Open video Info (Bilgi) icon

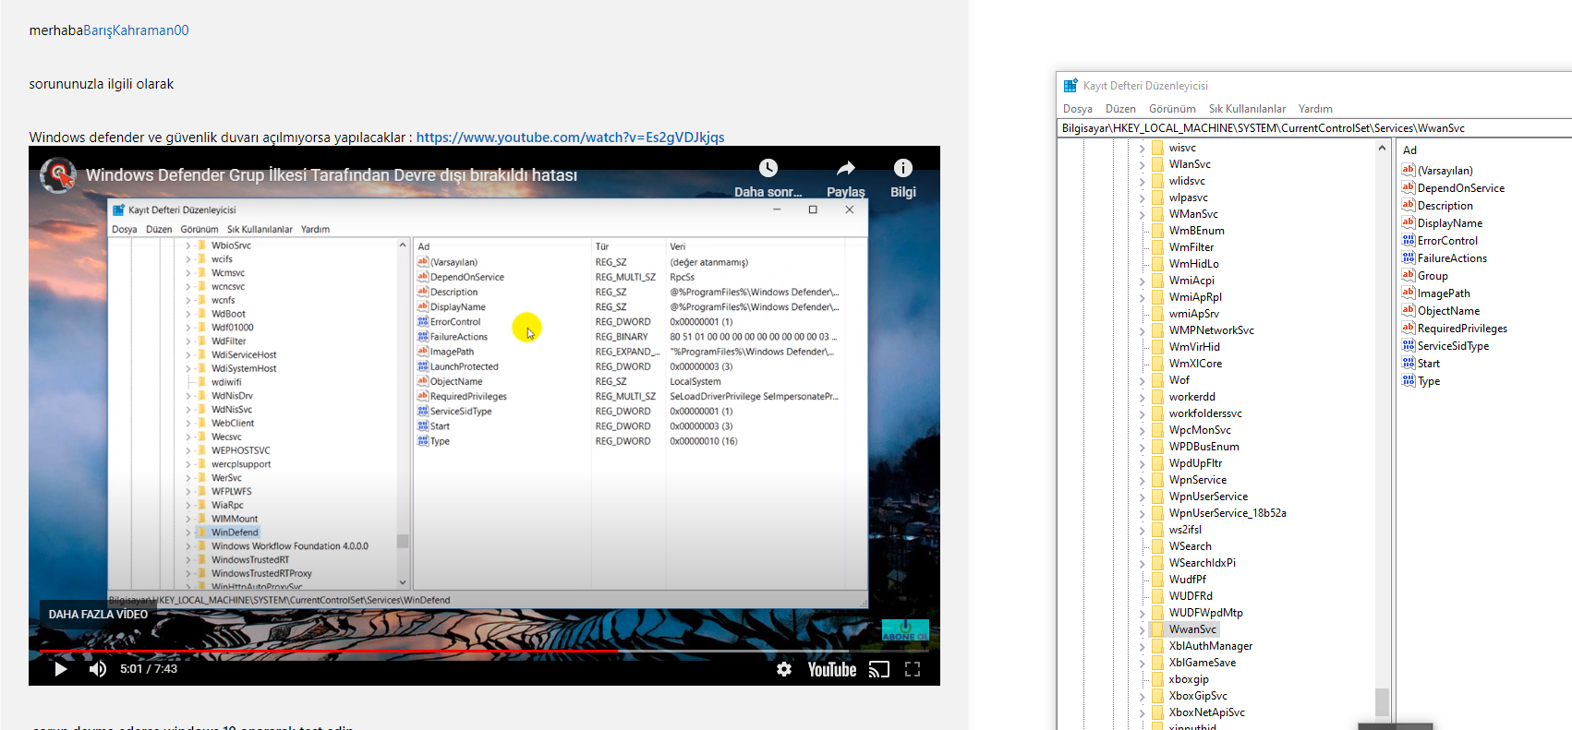coord(903,168)
